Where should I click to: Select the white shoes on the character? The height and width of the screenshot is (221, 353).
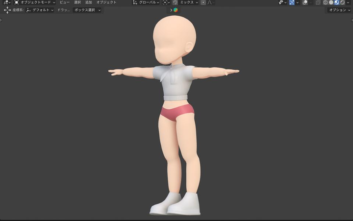coord(175,204)
